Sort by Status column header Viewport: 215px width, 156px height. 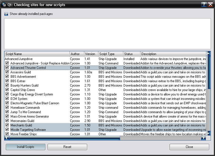tap(132, 54)
